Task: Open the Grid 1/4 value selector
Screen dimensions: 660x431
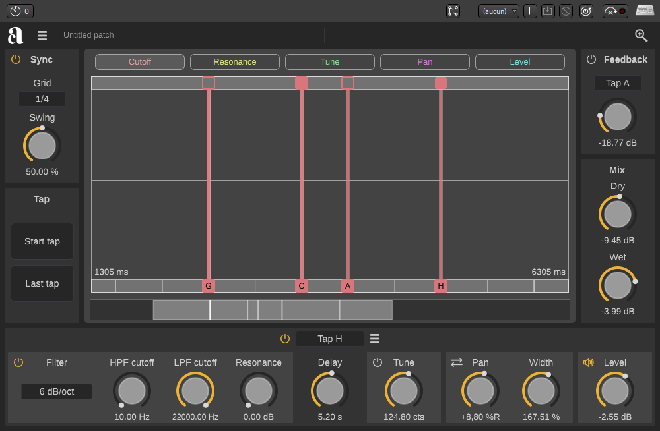Action: [x=42, y=99]
